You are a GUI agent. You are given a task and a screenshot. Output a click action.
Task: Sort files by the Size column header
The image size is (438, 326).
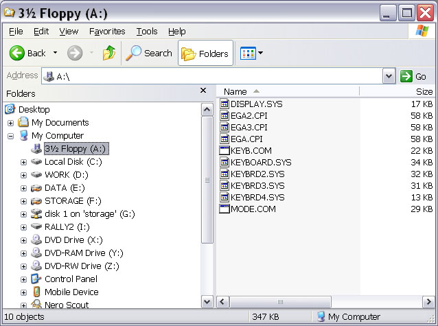397,92
